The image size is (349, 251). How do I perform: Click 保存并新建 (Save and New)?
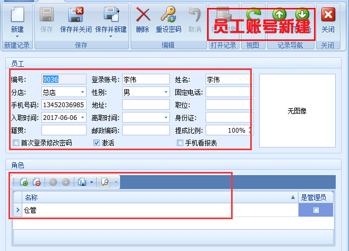click(110, 15)
